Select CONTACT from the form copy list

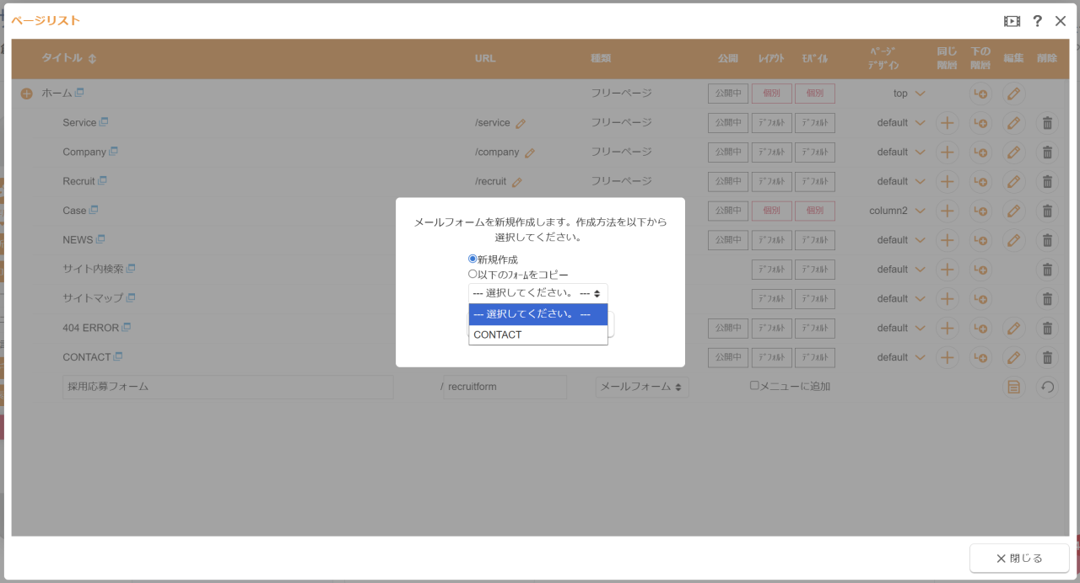coord(497,334)
